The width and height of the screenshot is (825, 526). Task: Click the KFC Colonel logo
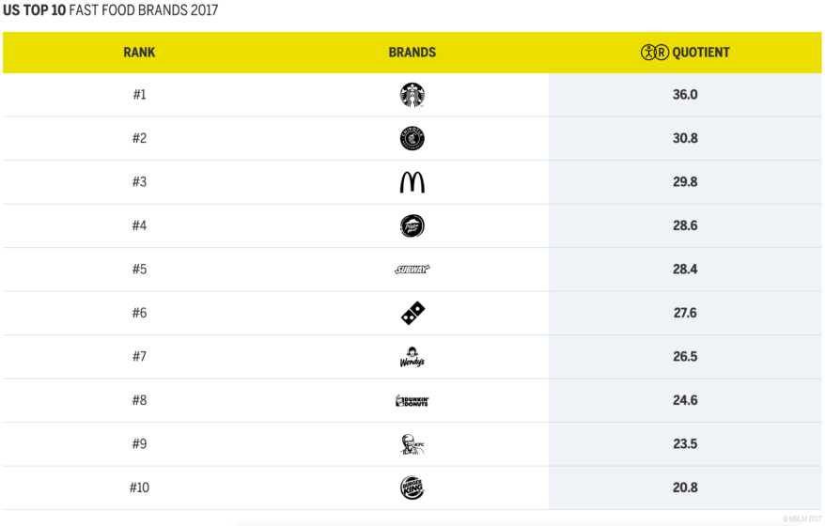click(x=412, y=444)
